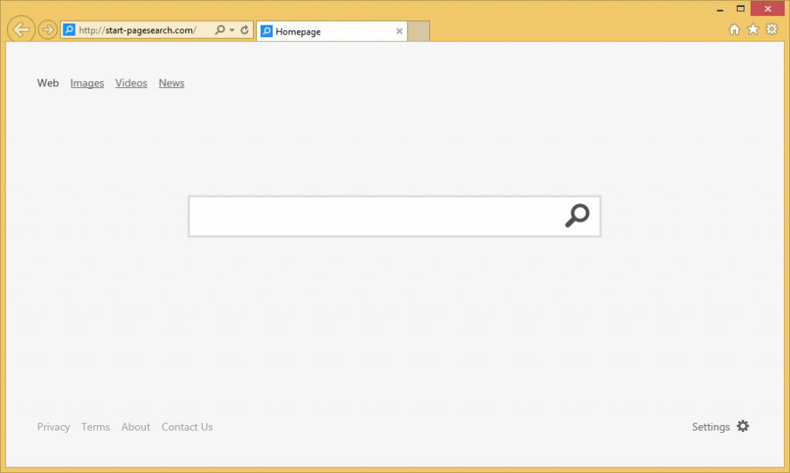Image resolution: width=790 pixels, height=473 pixels.
Task: Click the browser Forward arrow button
Action: pyautogui.click(x=47, y=30)
